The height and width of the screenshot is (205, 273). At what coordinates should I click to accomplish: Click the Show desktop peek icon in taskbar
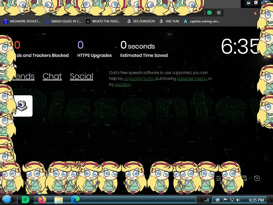click(207, 200)
